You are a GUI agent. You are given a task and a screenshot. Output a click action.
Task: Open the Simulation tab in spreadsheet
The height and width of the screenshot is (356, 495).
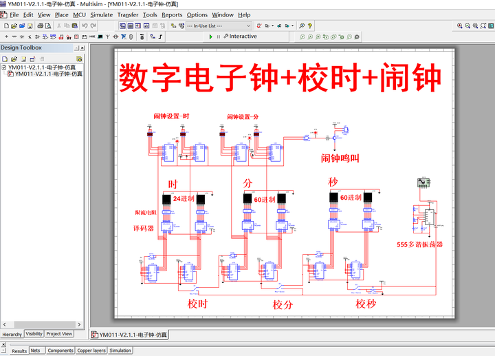(x=120, y=350)
